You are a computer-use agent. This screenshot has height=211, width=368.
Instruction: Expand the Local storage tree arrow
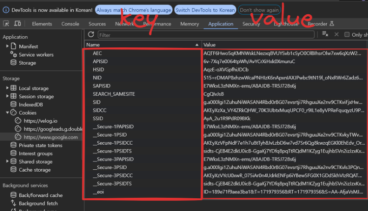7,88
